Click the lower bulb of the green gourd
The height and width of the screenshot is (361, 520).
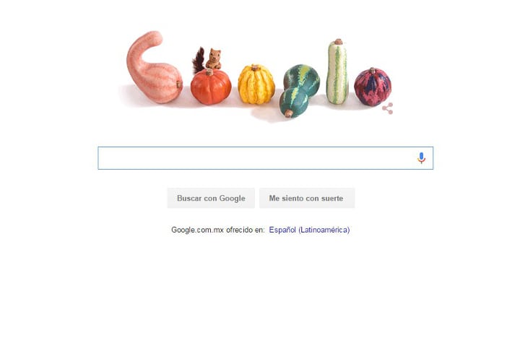(294, 103)
